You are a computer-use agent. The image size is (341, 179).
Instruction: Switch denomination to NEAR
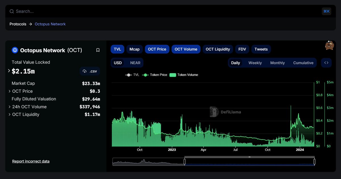click(x=135, y=63)
